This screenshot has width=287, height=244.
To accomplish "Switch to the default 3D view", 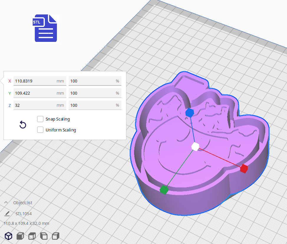I will (x=8, y=236).
